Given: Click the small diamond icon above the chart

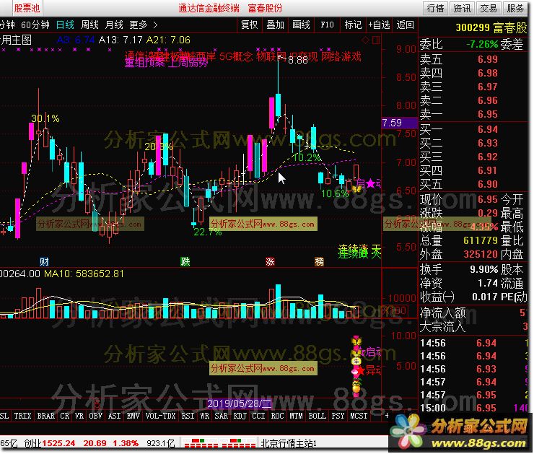Looking at the screenshot, I should pos(365,40).
